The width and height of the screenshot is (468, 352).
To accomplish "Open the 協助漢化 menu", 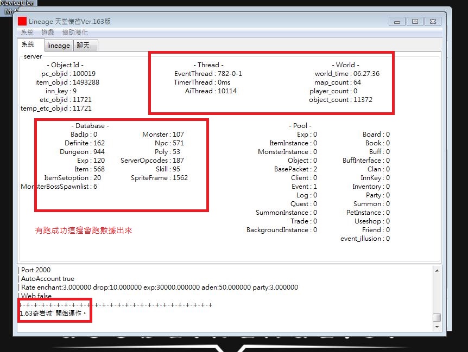I will click(75, 33).
